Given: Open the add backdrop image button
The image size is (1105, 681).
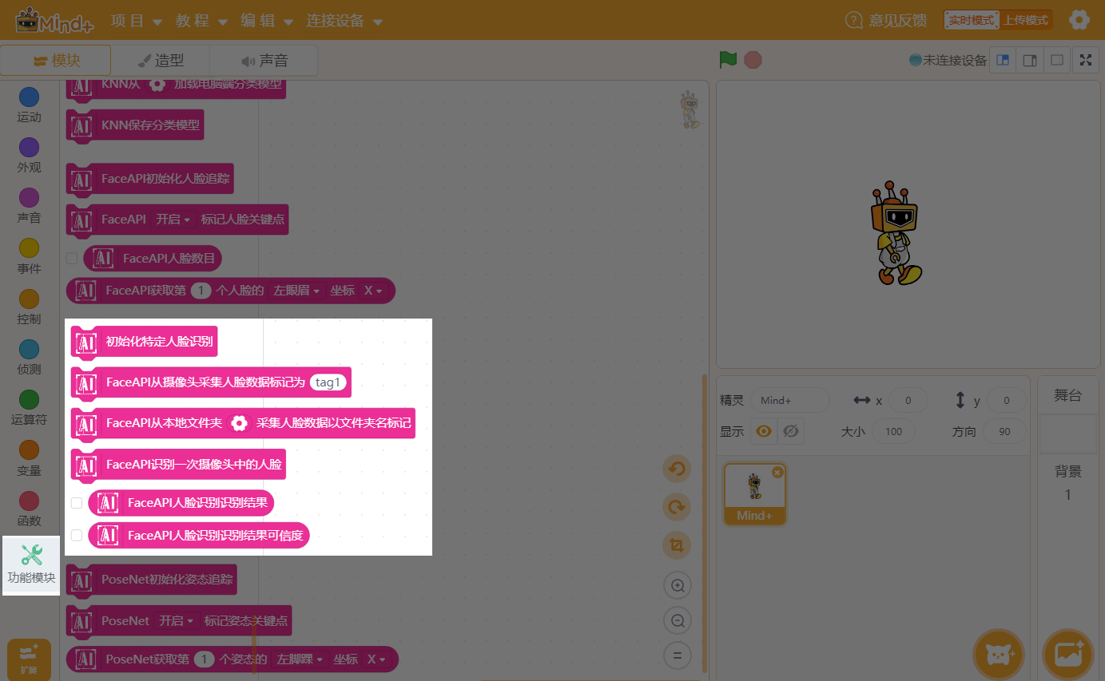Looking at the screenshot, I should 1068,655.
